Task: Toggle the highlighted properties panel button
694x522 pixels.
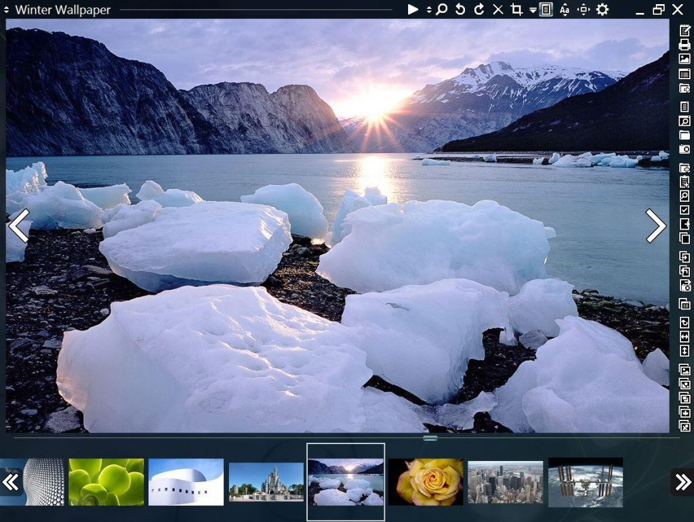Action: pos(546,10)
